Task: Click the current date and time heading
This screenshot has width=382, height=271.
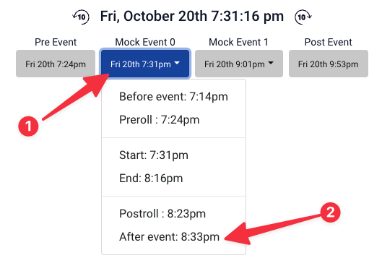Action: (192, 17)
